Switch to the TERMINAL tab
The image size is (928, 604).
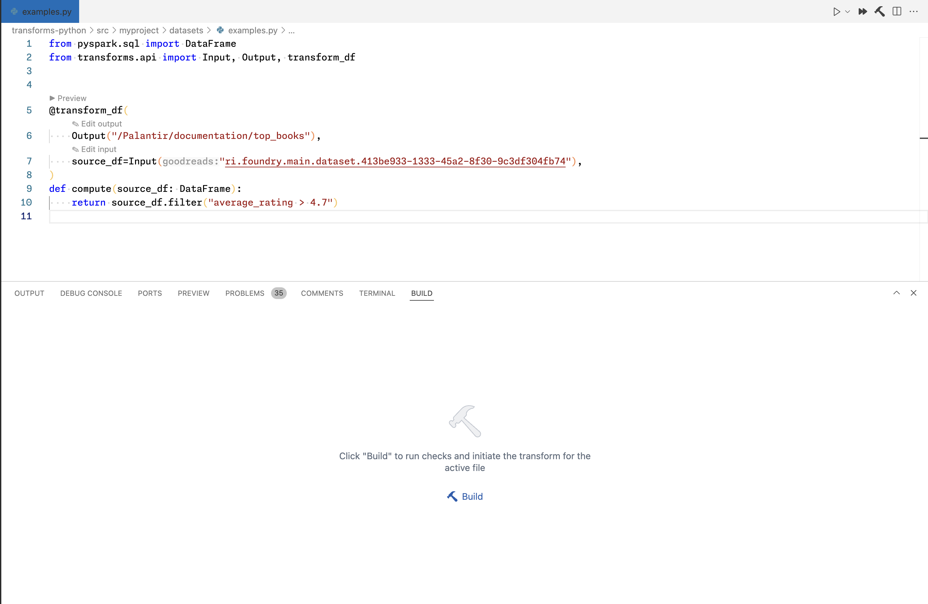377,293
